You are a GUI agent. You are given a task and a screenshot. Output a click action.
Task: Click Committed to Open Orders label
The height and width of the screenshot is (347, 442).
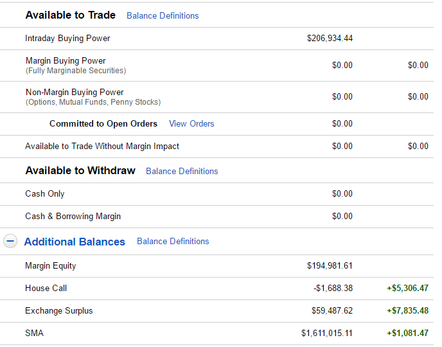[103, 123]
